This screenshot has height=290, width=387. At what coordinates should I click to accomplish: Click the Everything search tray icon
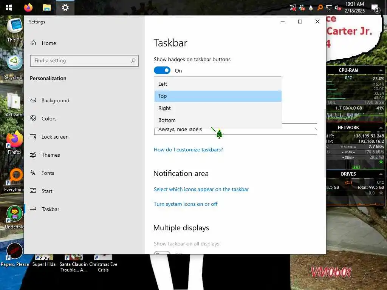click(x=320, y=8)
